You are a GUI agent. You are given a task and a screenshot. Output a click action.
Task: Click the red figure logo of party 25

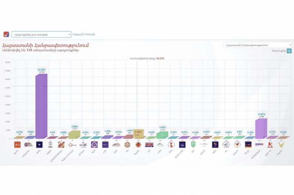tap(270, 144)
